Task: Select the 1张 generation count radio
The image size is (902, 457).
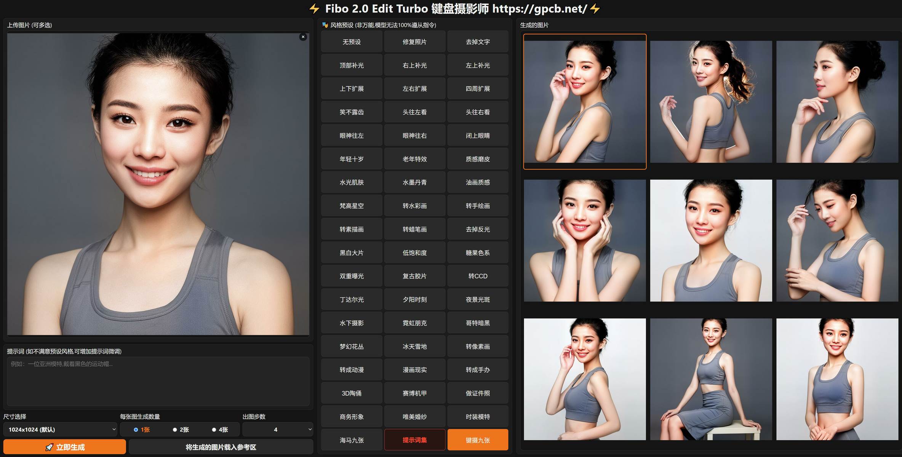Action: (x=136, y=430)
